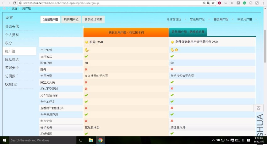Select 个人资料 from the left menu

pos(12,35)
